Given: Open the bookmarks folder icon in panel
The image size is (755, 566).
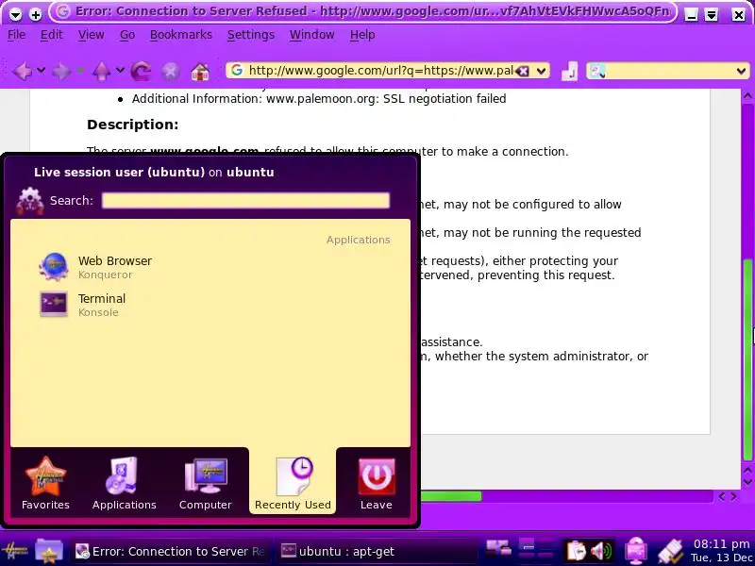Looking at the screenshot, I should pyautogui.click(x=49, y=550).
